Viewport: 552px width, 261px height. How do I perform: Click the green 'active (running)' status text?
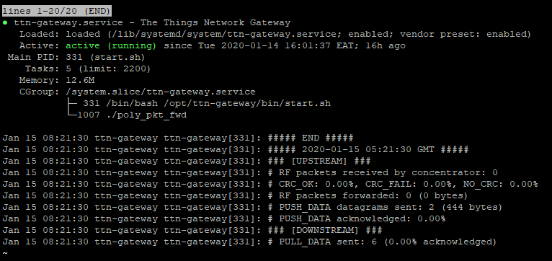(x=111, y=46)
